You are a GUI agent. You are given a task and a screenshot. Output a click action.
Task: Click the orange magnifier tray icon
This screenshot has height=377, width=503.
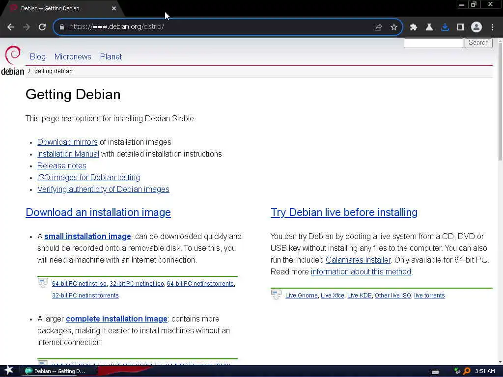pos(467,371)
